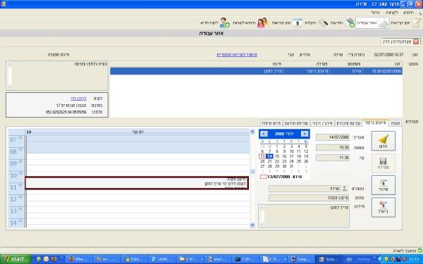Switch to the rightmost note (הערה) tab
This screenshot has height=264, width=423.
395,123
